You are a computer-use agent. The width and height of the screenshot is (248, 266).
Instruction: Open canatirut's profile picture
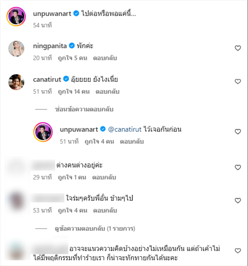coord(16,82)
